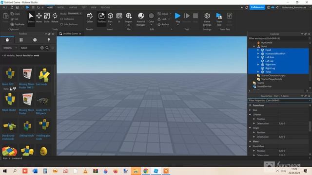
Task: Click the Filter Properties search field
Action: click(x=278, y=101)
